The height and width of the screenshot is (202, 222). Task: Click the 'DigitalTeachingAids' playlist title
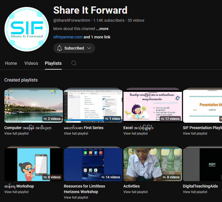pyautogui.click(x=200, y=186)
